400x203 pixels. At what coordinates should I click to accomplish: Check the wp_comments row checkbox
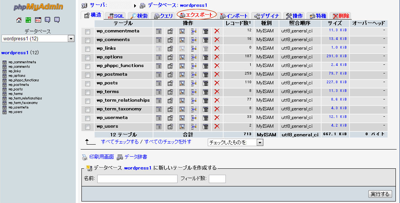click(88, 41)
